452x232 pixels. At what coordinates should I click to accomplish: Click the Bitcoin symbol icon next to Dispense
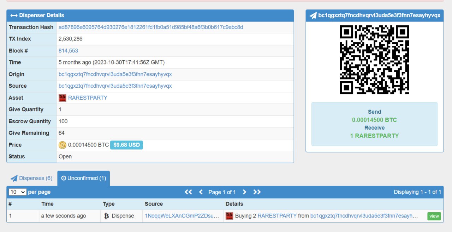[x=106, y=216]
